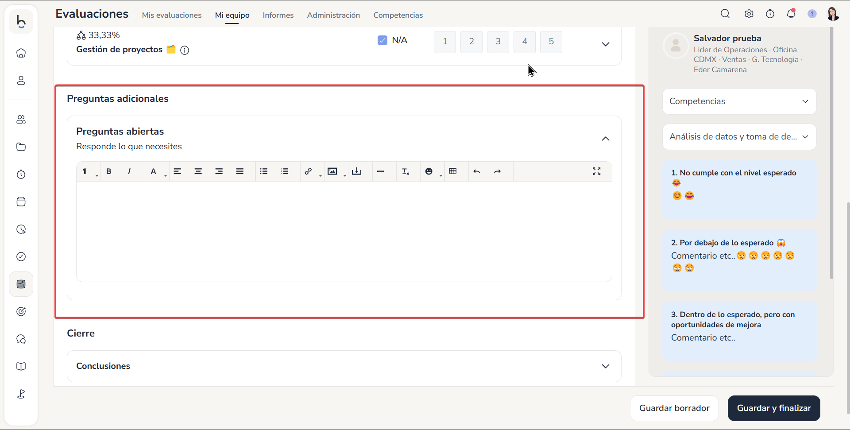Screen dimensions: 850x430
Task: Open the open book icon in sidebar
Action: click(21, 367)
